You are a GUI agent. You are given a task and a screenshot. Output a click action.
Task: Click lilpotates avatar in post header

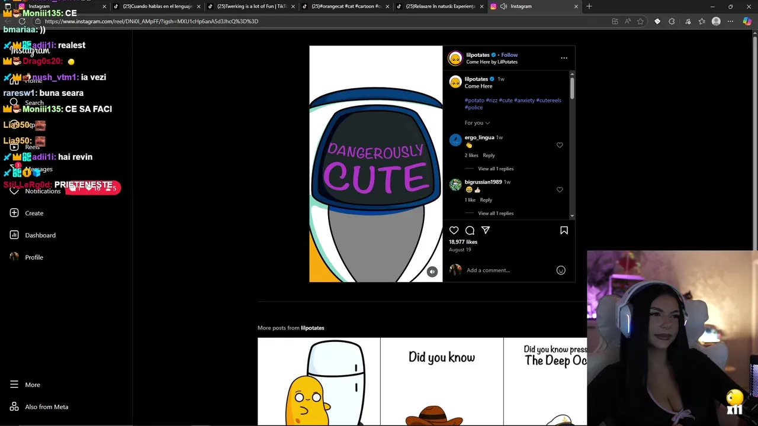(x=455, y=58)
